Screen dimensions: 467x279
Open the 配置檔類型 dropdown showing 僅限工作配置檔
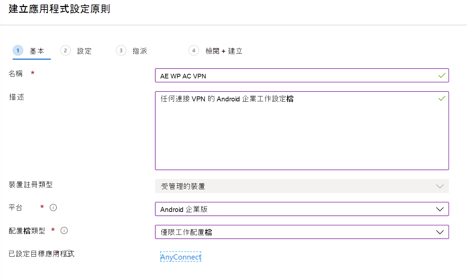(302, 232)
